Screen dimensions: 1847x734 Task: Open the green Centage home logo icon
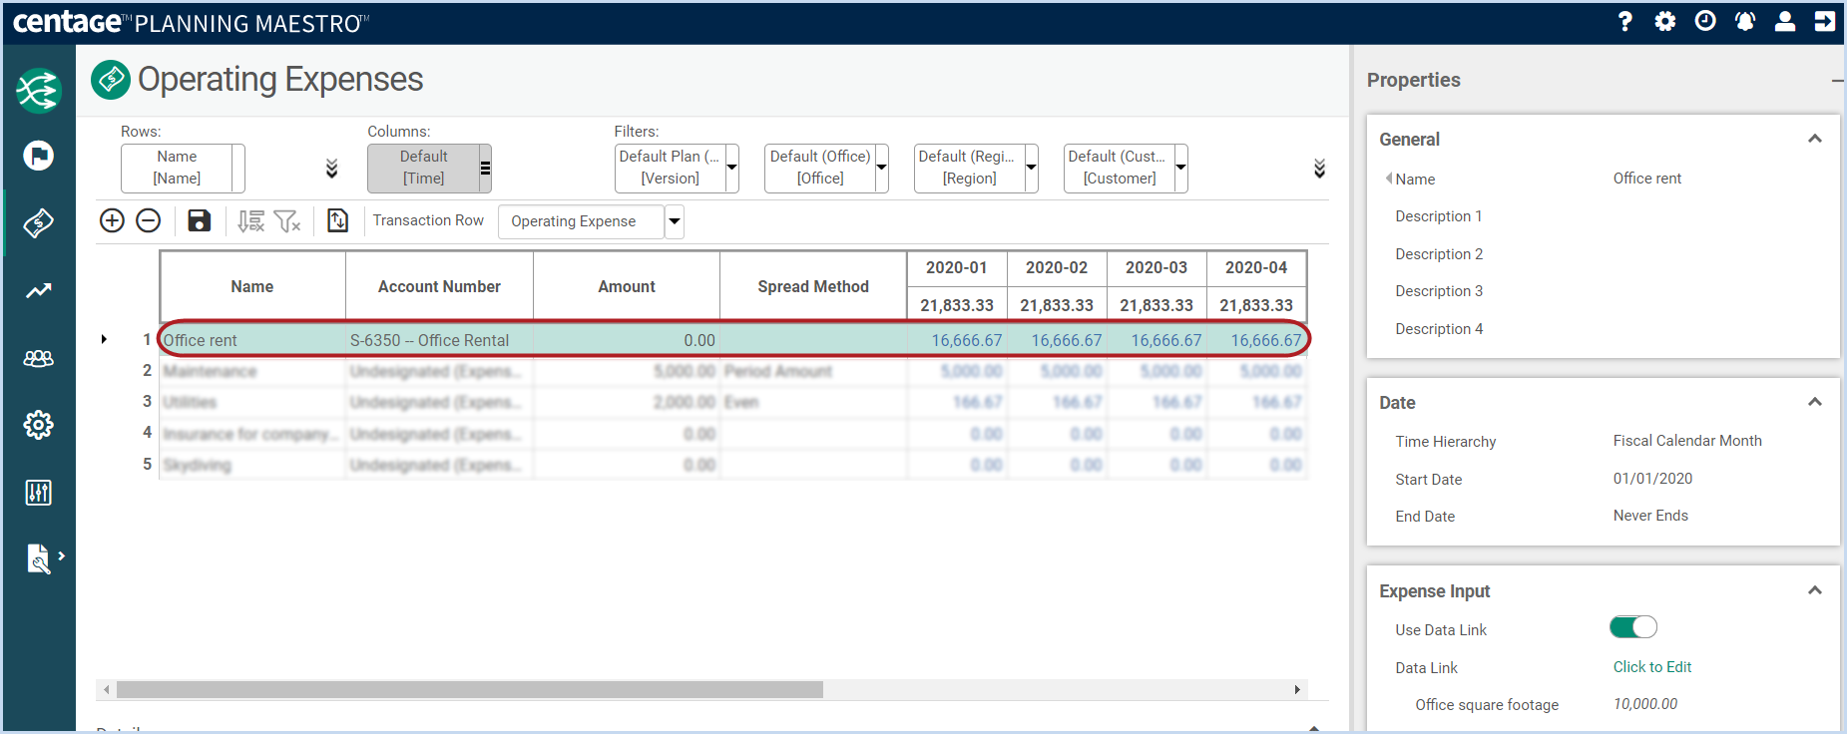click(x=39, y=91)
